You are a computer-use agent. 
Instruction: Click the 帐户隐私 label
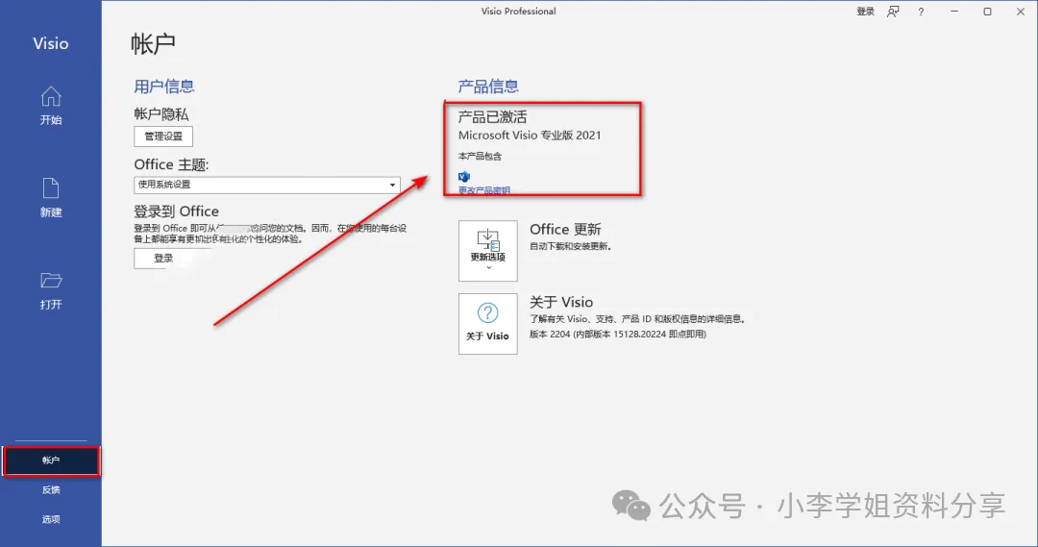click(x=161, y=113)
